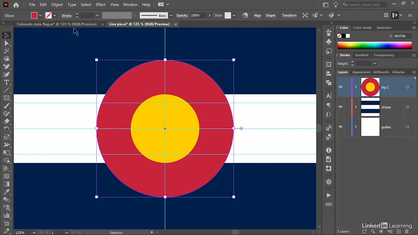
Task: Open the Brushes panel icon in dock
Action: pyautogui.click(x=329, y=32)
